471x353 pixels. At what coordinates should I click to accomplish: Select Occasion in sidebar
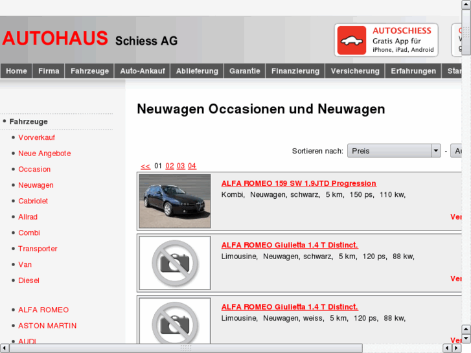coord(34,170)
